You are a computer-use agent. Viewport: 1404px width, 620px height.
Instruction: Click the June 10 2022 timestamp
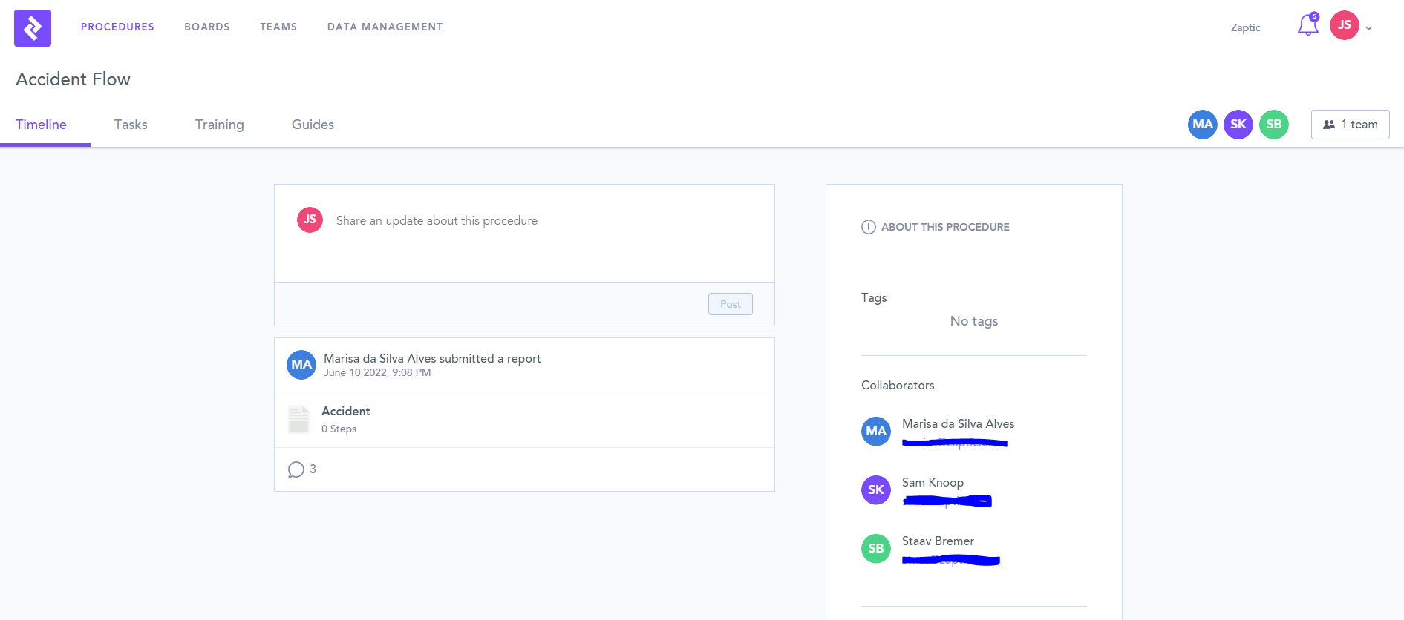click(377, 372)
